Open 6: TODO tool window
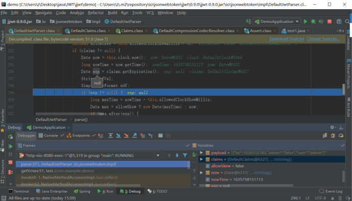The width and height of the screenshot is (352, 201). (x=157, y=191)
